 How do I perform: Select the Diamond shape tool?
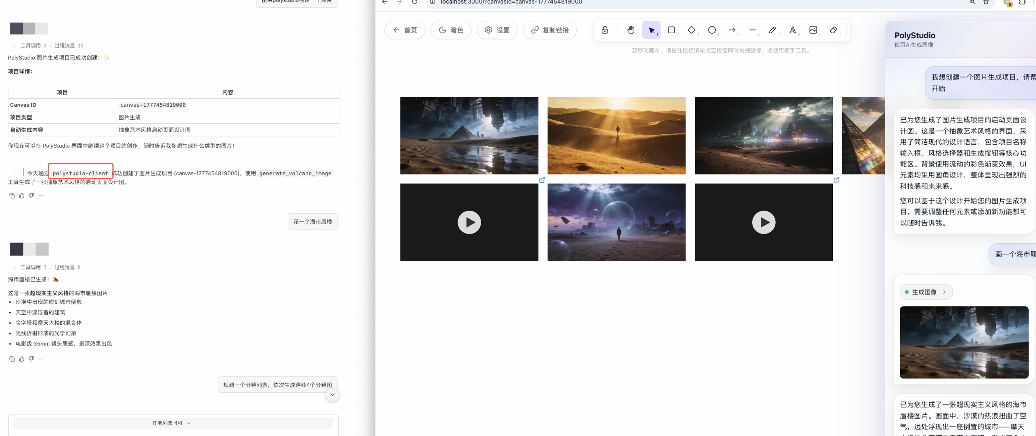[691, 30]
